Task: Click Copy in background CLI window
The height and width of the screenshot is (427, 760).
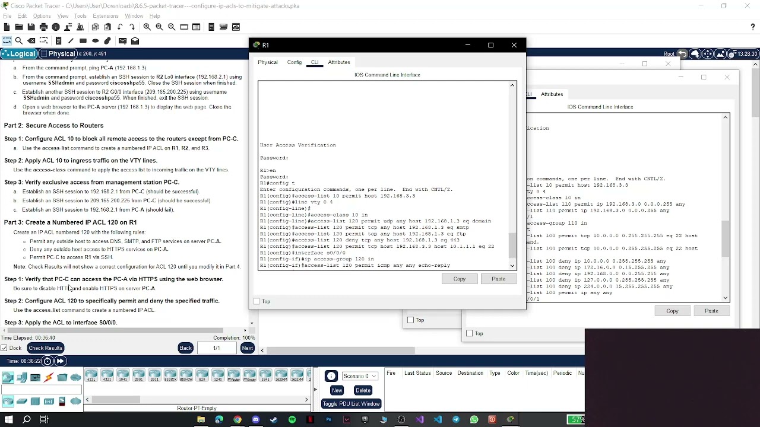Action: (x=672, y=311)
